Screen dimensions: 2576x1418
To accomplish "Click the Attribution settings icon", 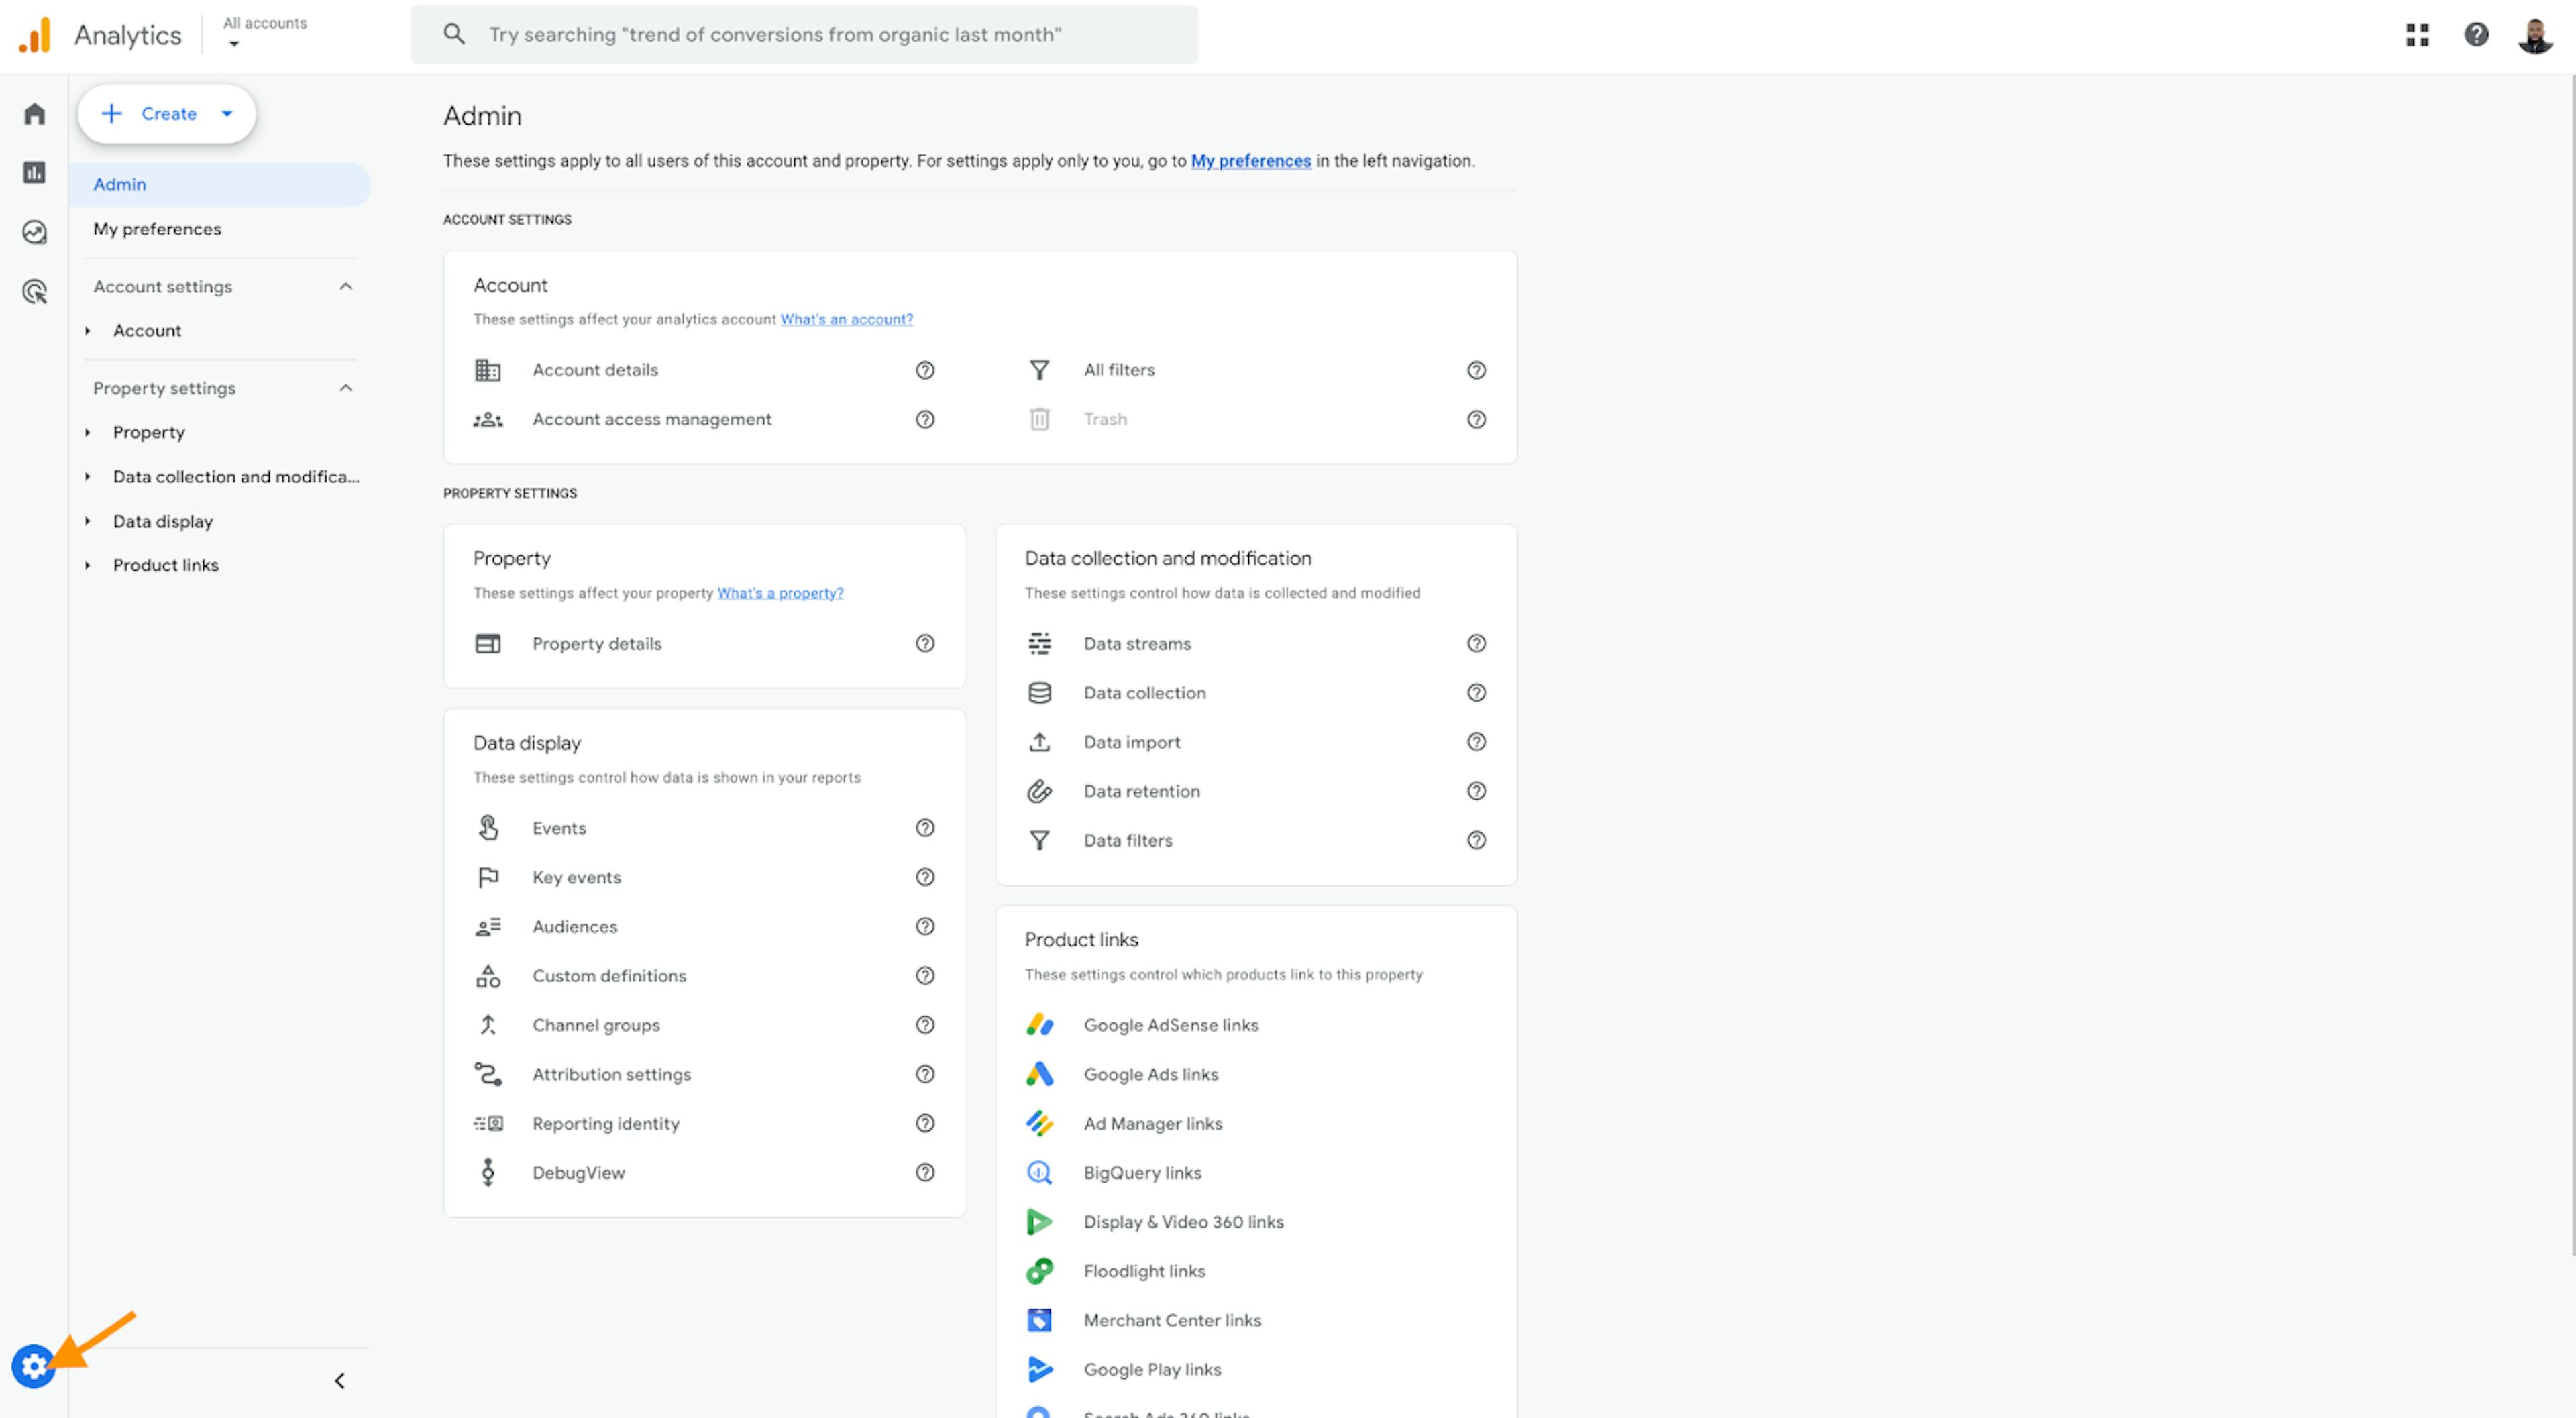I will pos(489,1074).
